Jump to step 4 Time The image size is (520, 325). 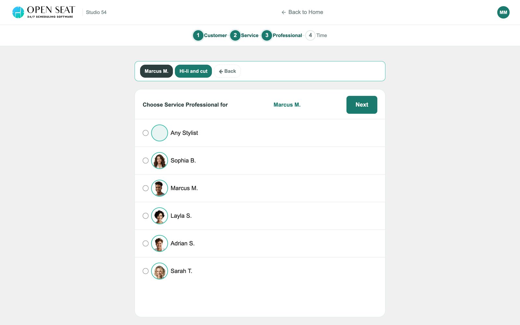click(x=316, y=35)
